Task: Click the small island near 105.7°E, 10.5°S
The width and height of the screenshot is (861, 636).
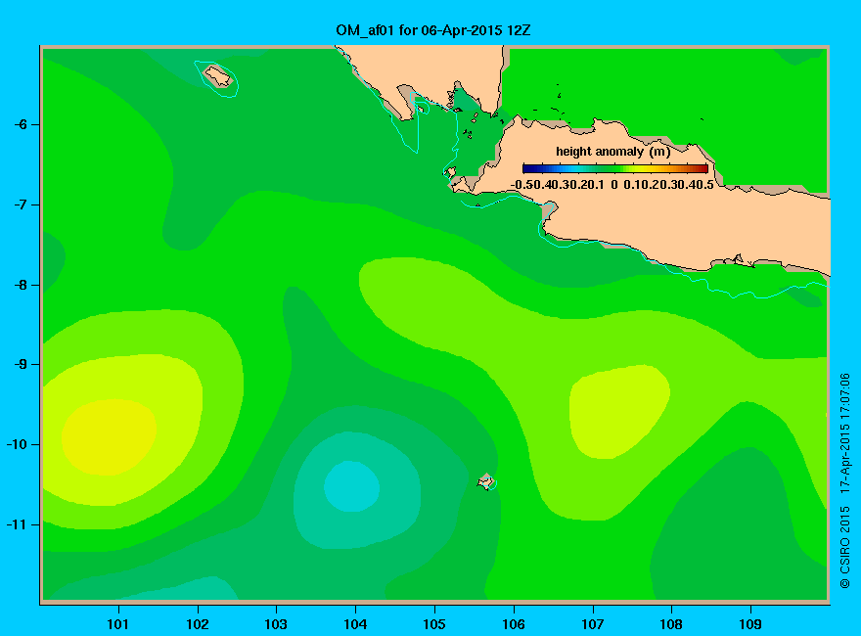Action: click(485, 481)
